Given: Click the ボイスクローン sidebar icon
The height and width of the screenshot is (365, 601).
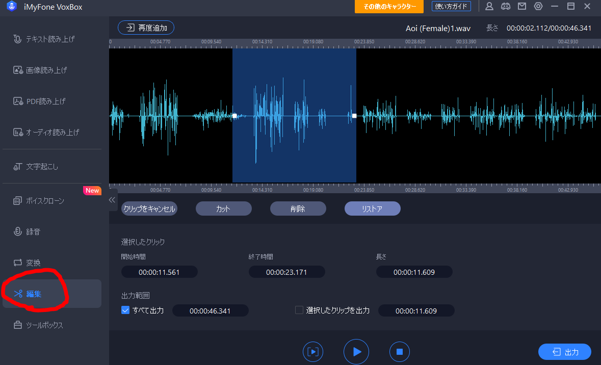Looking at the screenshot, I should point(18,201).
